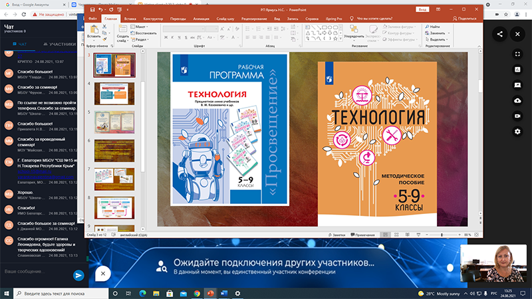Select slide 6 thumbnail
Screen dimensions: 532x299
click(x=114, y=151)
